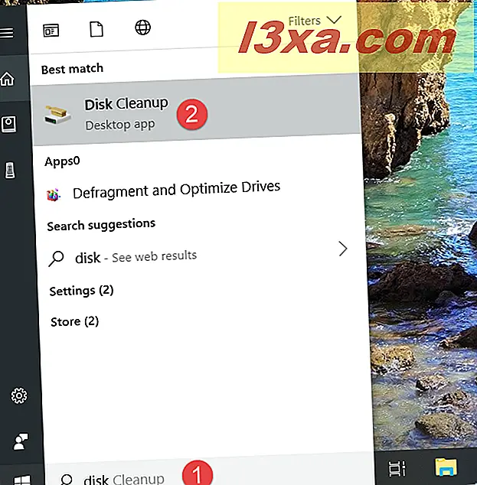Open File Explorer on the taskbar

(446, 467)
